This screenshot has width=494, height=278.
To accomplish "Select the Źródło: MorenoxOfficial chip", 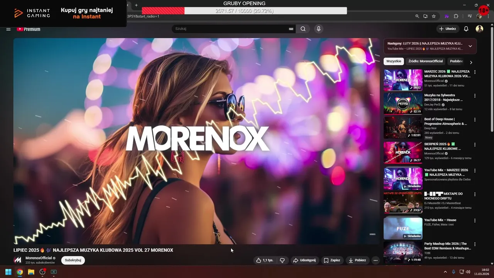I will 426,61.
